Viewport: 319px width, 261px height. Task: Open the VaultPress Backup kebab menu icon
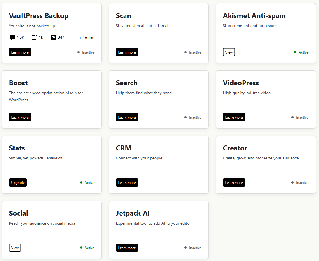(90, 15)
